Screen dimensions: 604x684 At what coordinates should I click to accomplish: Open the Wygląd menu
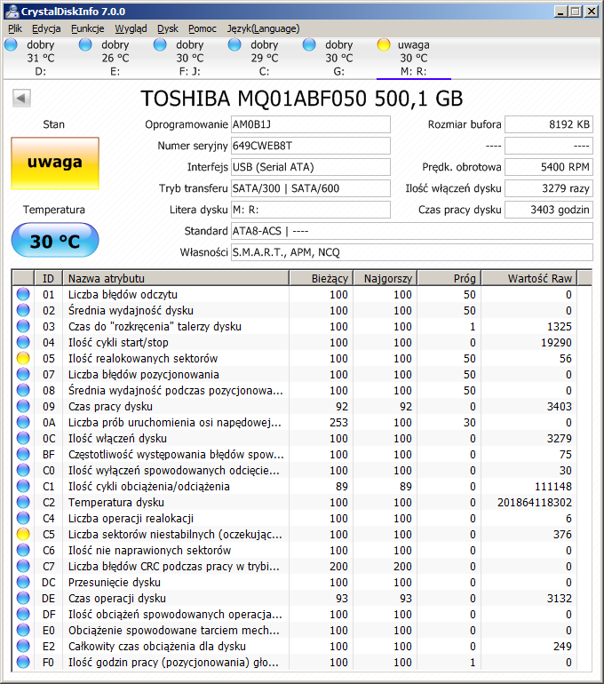[131, 28]
